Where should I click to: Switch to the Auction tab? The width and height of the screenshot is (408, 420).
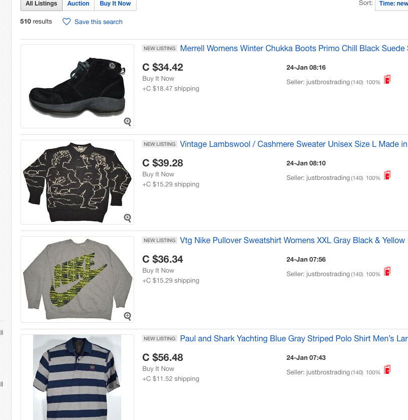[78, 4]
